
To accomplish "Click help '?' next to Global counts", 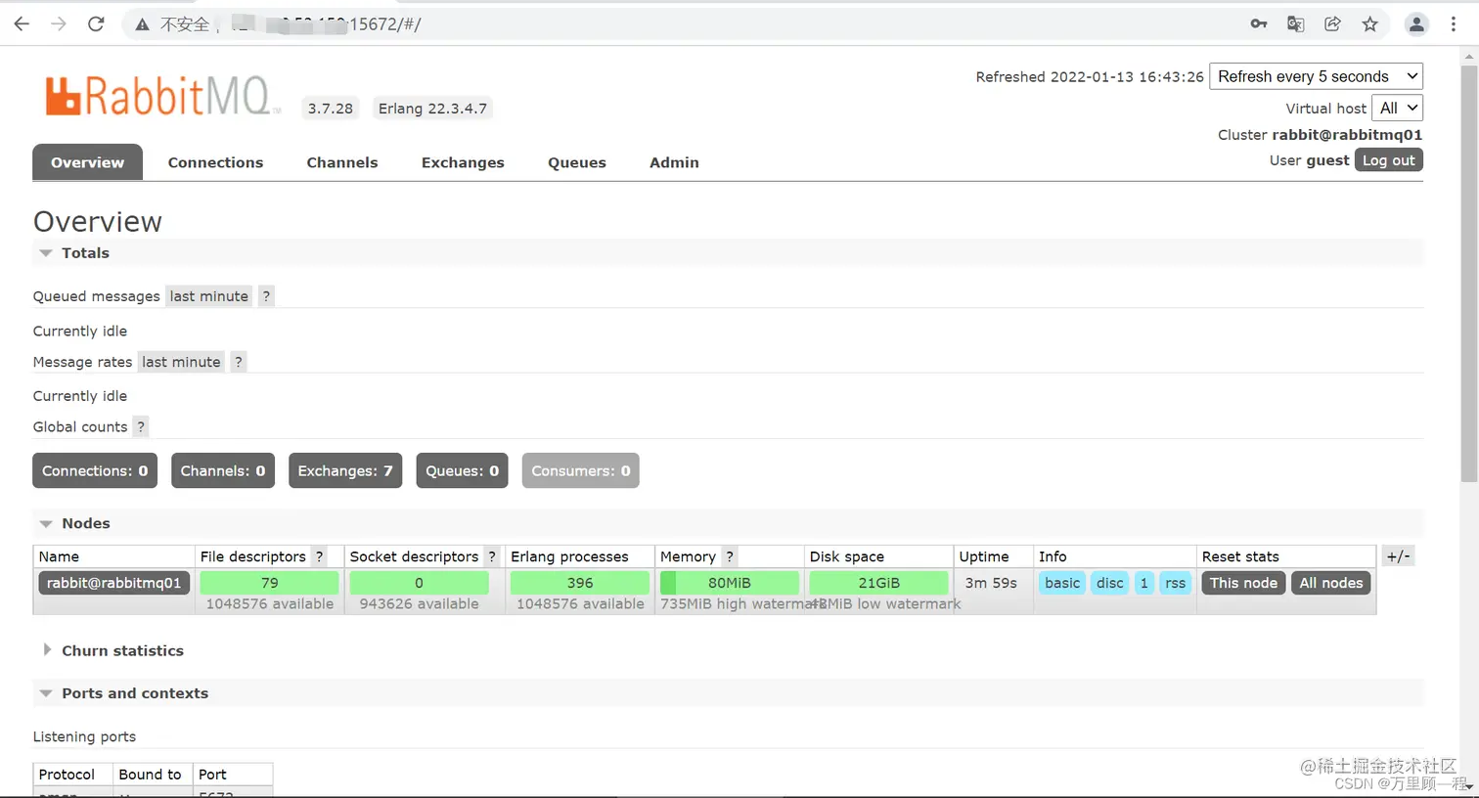I will tap(141, 426).
